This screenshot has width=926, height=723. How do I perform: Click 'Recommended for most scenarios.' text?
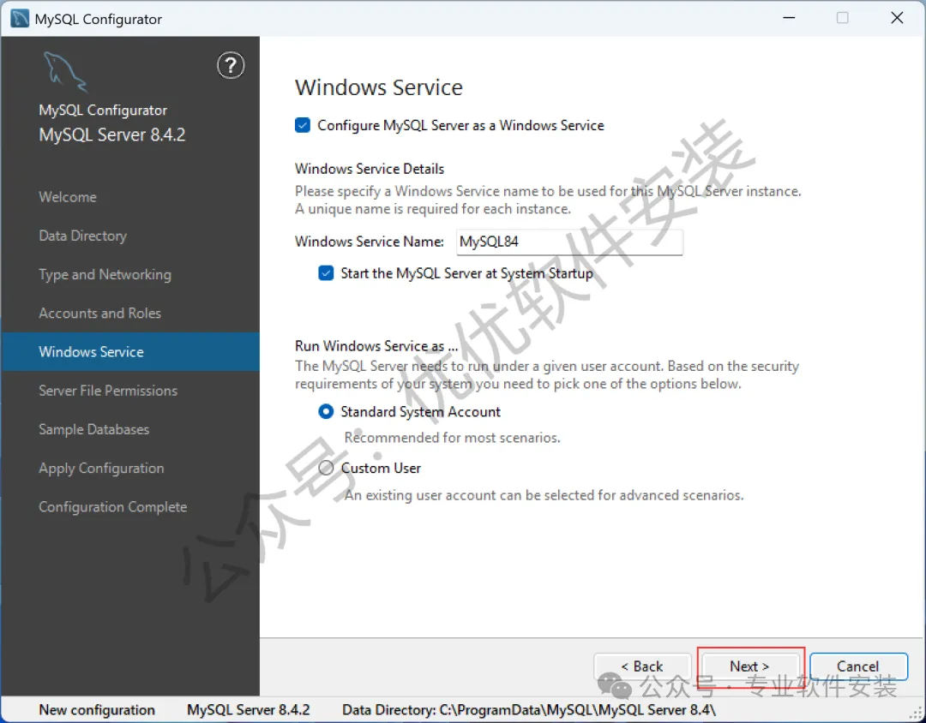(x=453, y=438)
